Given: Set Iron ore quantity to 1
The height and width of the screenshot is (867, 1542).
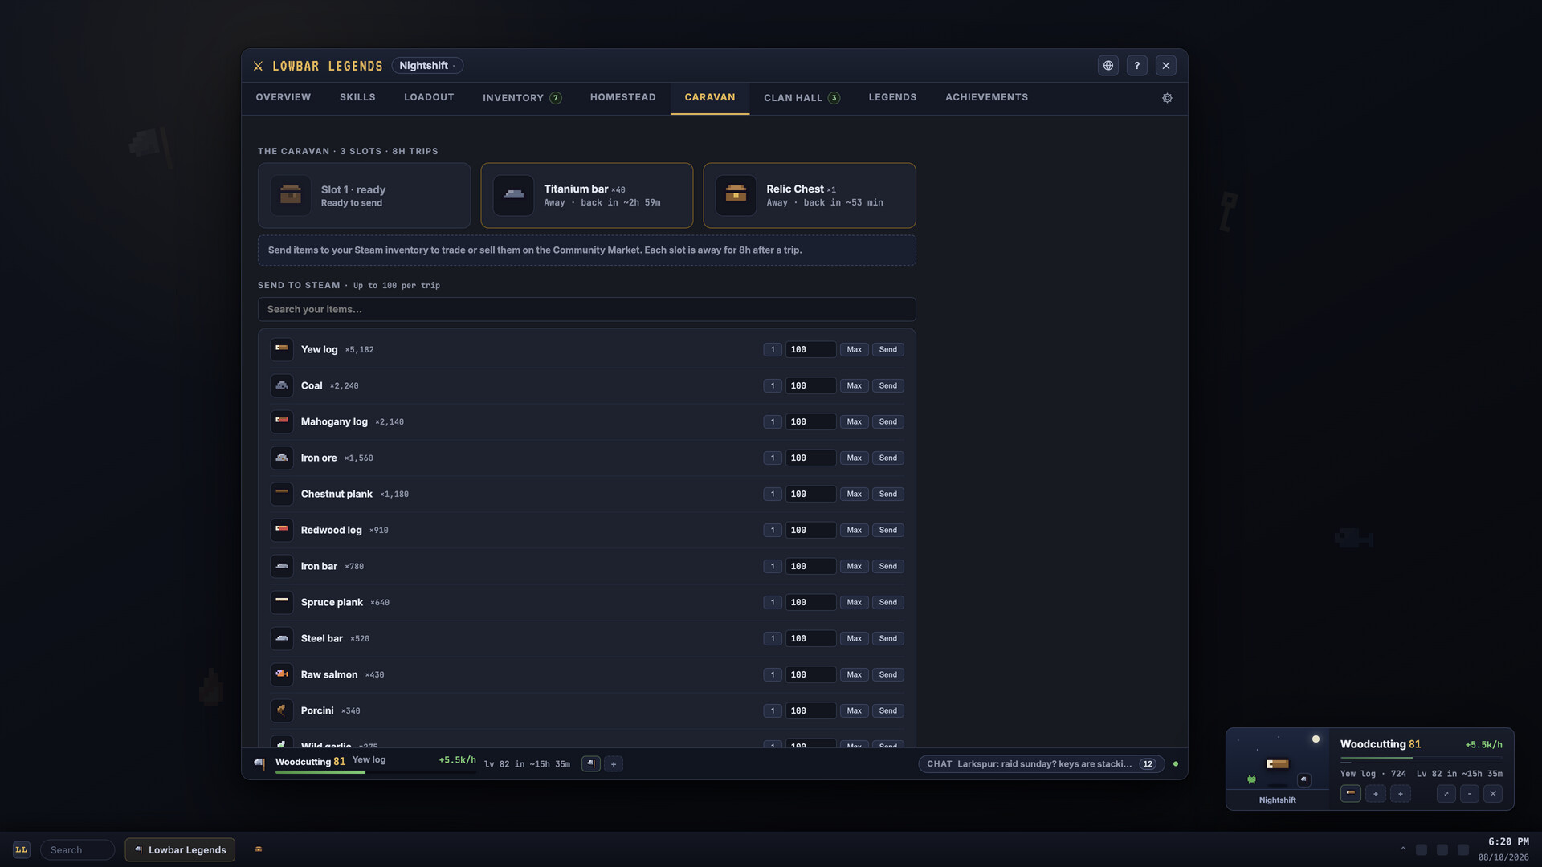Looking at the screenshot, I should click(773, 458).
